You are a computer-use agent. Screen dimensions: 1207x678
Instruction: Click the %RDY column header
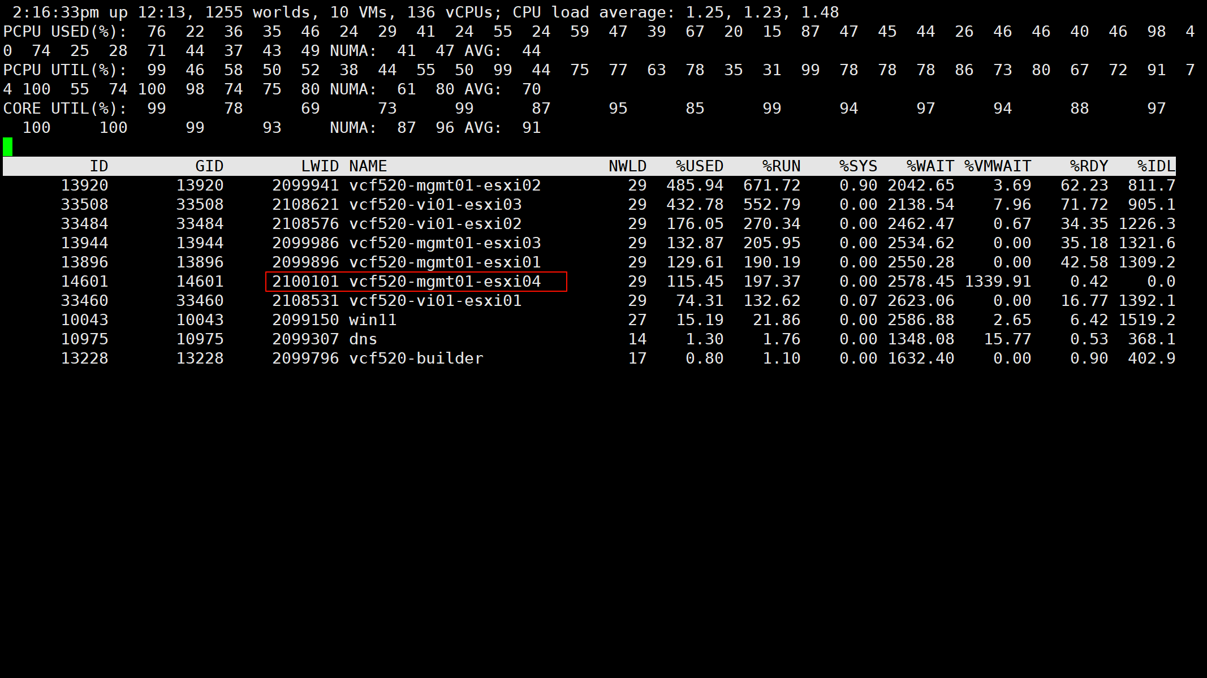(1089, 166)
